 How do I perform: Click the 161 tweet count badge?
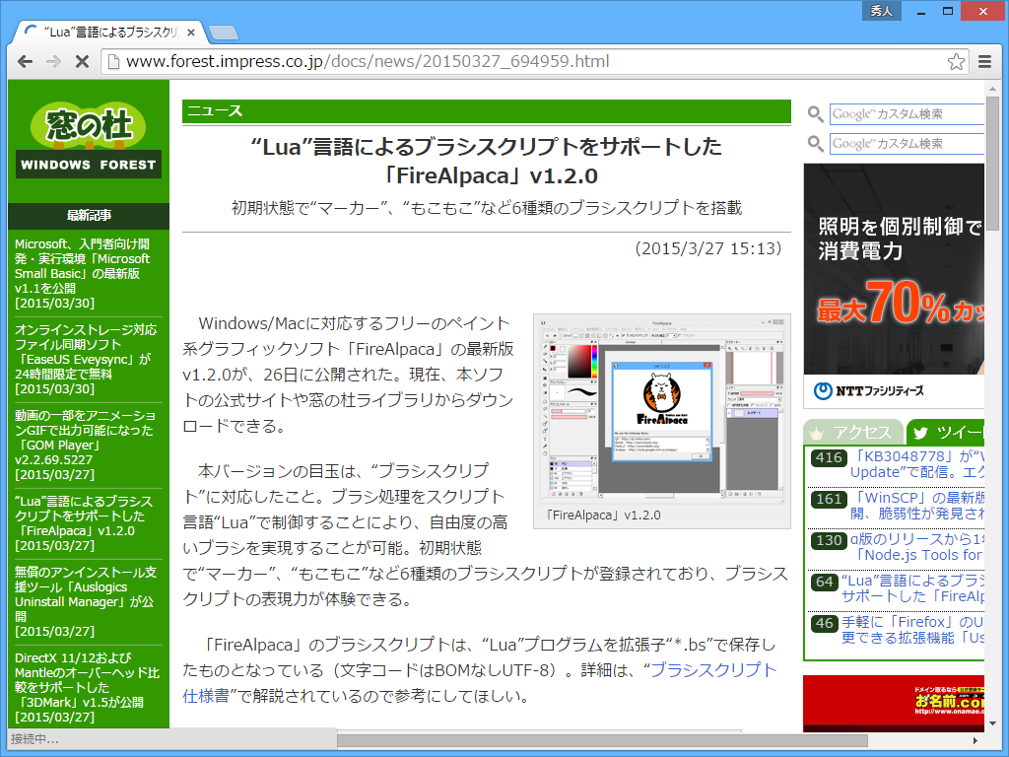(x=829, y=499)
